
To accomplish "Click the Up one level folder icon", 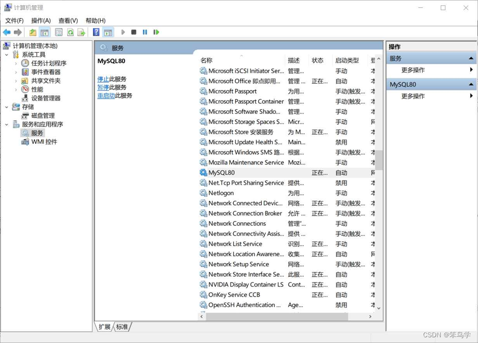I will tap(32, 32).
